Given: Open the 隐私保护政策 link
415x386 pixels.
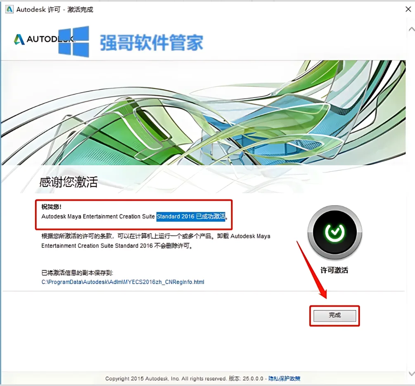Looking at the screenshot, I should tap(284, 378).
